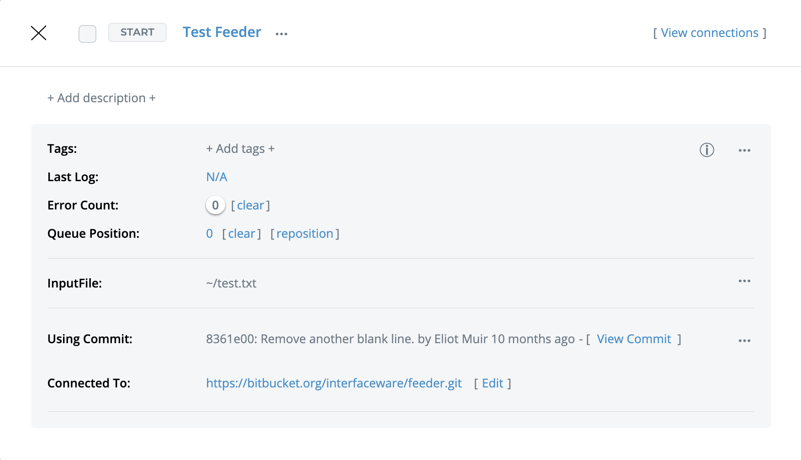Clear the Error Count
801x460 pixels.
click(x=250, y=205)
